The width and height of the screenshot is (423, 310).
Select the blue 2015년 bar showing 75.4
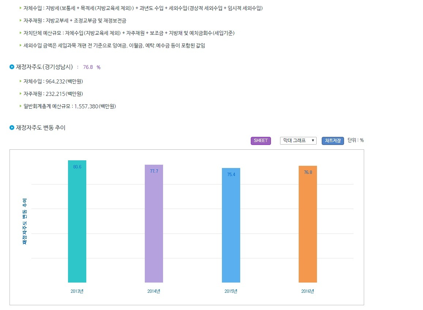pyautogui.click(x=231, y=225)
